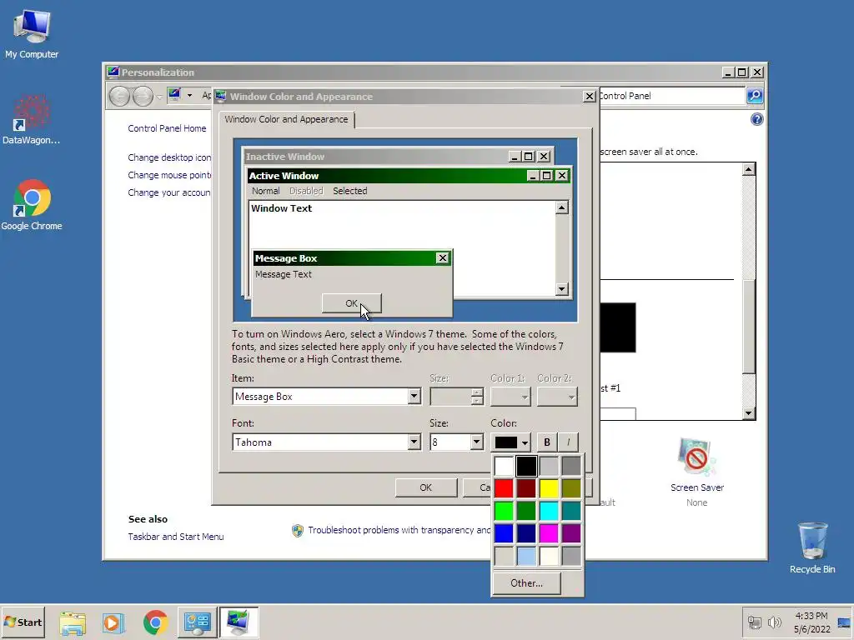Open help in Personalization window

(757, 119)
